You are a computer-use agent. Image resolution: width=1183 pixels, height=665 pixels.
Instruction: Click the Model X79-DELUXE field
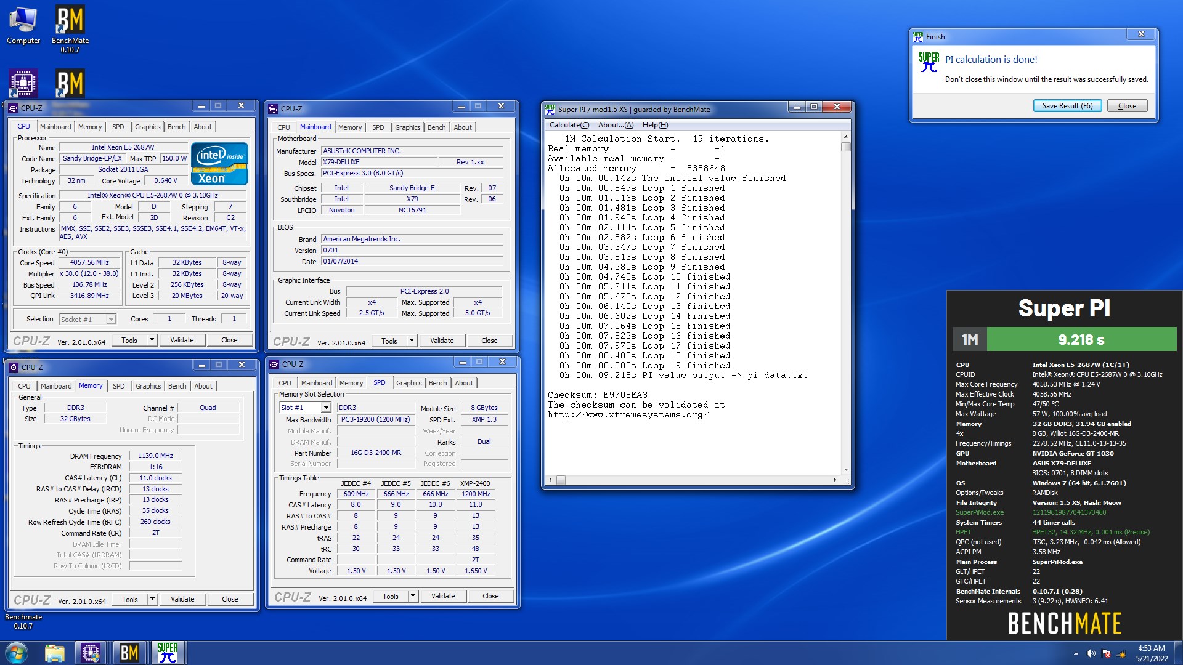(x=378, y=162)
